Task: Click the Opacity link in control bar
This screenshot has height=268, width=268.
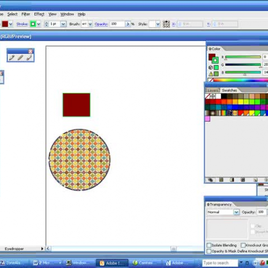Action: (x=101, y=24)
